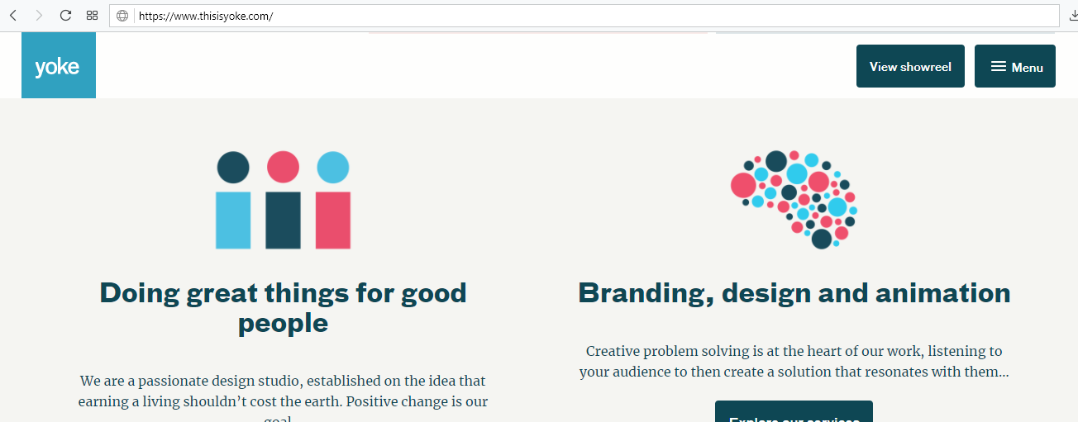Select the pink figure with light blue head
Viewport: 1078px width, 422px height.
pos(333,200)
